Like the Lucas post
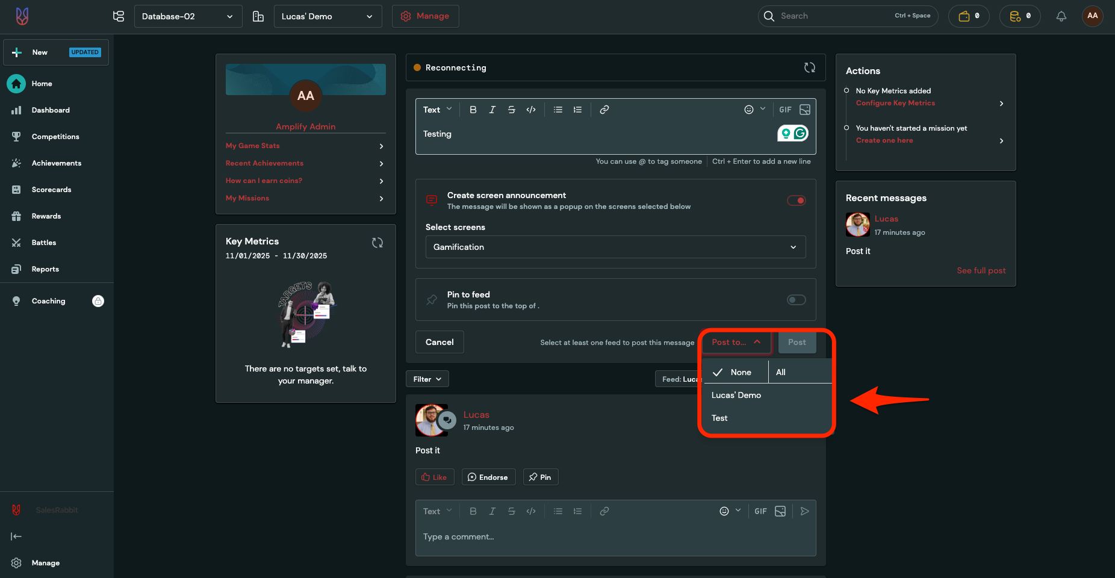This screenshot has height=578, width=1115. pyautogui.click(x=434, y=477)
